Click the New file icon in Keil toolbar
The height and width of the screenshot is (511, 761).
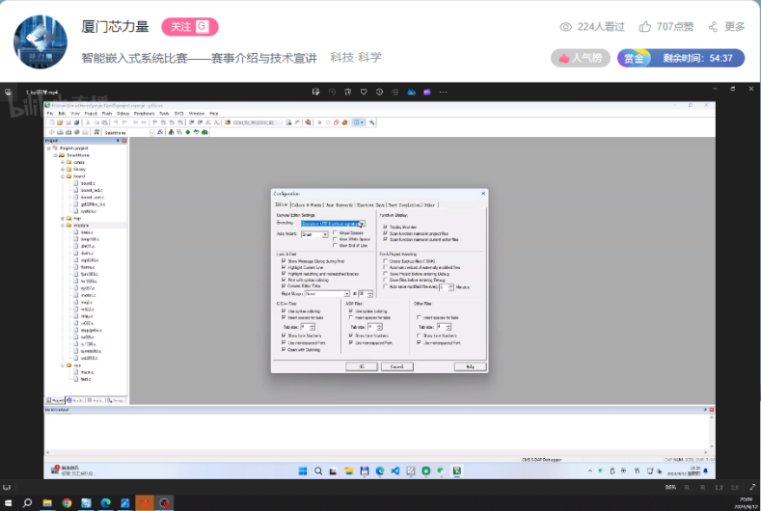click(52, 122)
